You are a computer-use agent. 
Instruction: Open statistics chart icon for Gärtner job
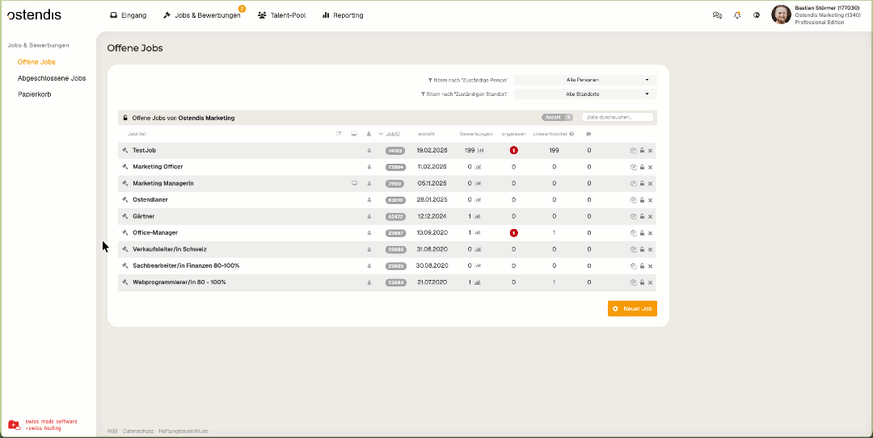479,216
